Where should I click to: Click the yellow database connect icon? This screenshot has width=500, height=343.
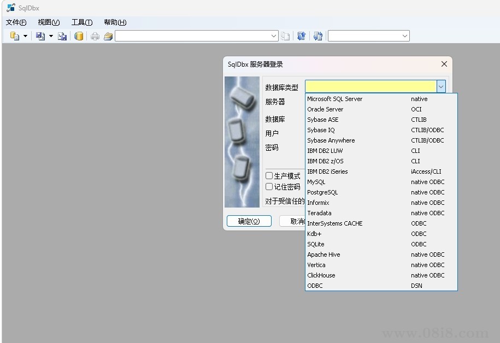(x=78, y=35)
